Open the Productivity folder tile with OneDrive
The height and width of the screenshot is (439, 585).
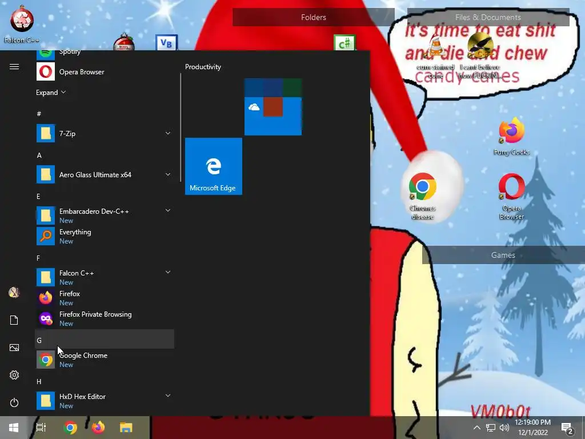click(x=273, y=107)
